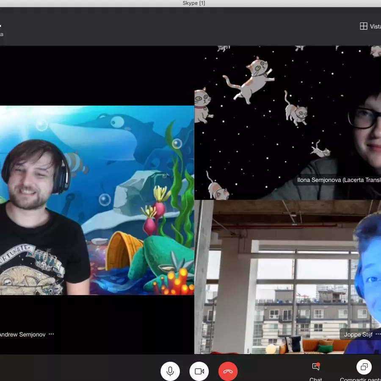Click the 'Compartir pantalla' text label
The image size is (381, 381).
pyautogui.click(x=361, y=379)
